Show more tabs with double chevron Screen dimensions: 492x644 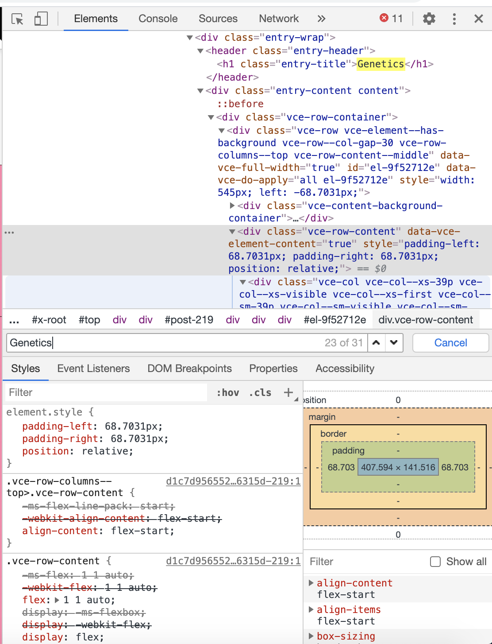[321, 19]
